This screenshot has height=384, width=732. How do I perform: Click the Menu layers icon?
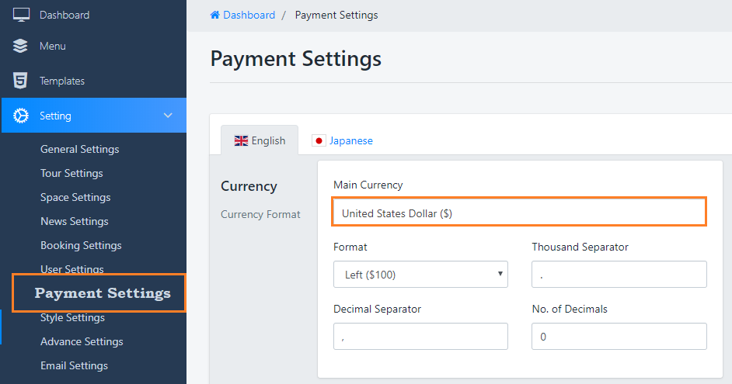[21, 47]
